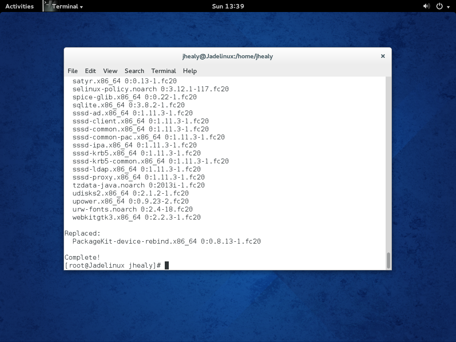Click the sssd-common-pac.x86_64 line
Screen dimensions: 456x342
[149, 137]
